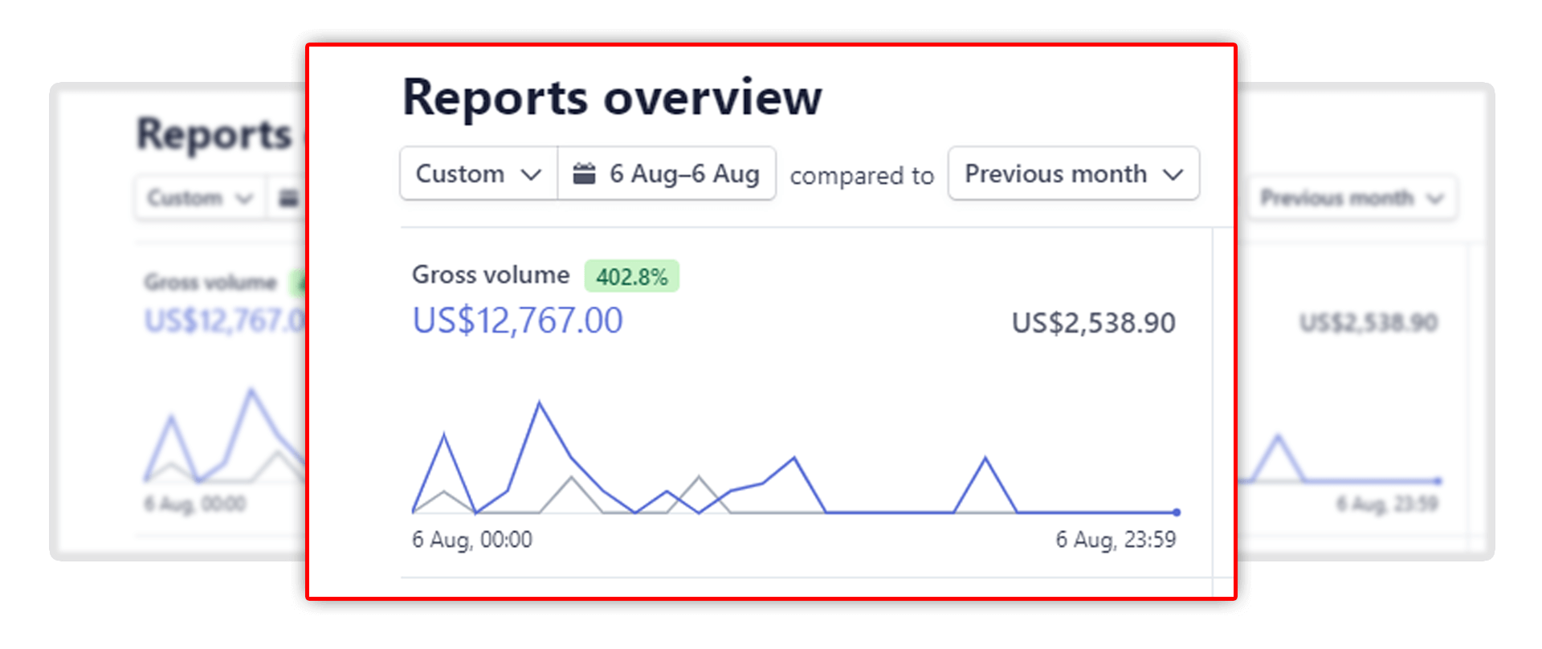This screenshot has height=649, width=1542.
Task: Click the Gross volume label
Action: pyautogui.click(x=491, y=275)
